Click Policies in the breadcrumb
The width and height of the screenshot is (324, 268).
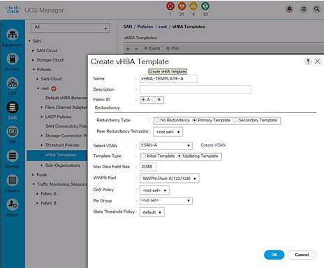pyautogui.click(x=145, y=27)
